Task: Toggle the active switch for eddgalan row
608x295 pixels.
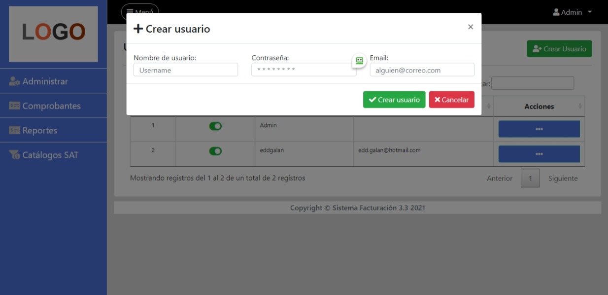Action: tap(215, 151)
